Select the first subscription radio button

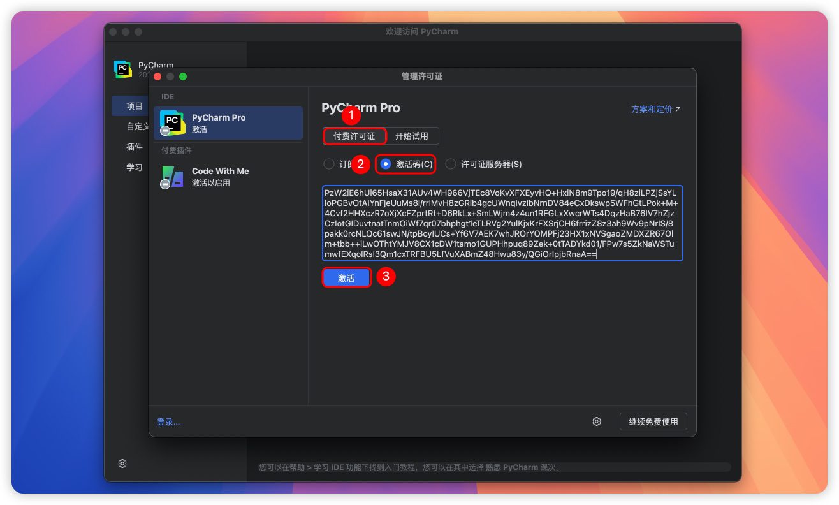pos(329,164)
